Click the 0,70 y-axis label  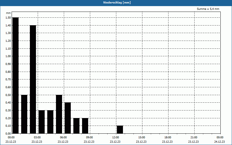click(x=8, y=79)
